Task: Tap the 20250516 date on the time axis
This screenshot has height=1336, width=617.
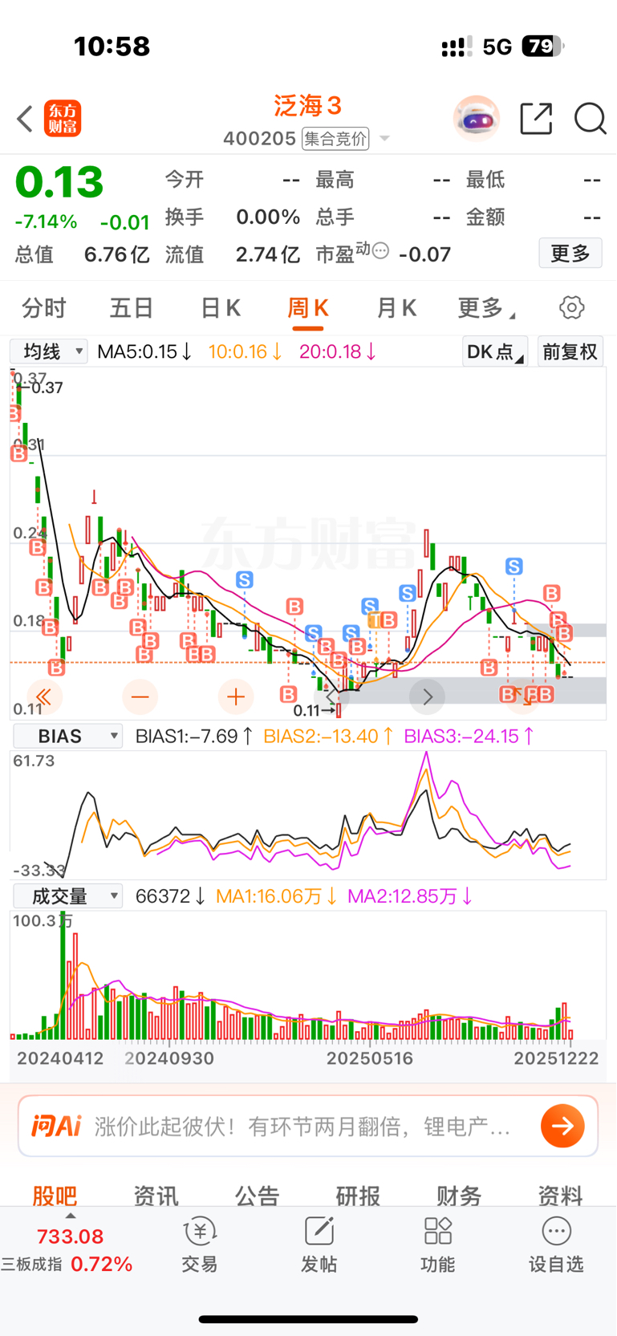Action: point(370,1058)
